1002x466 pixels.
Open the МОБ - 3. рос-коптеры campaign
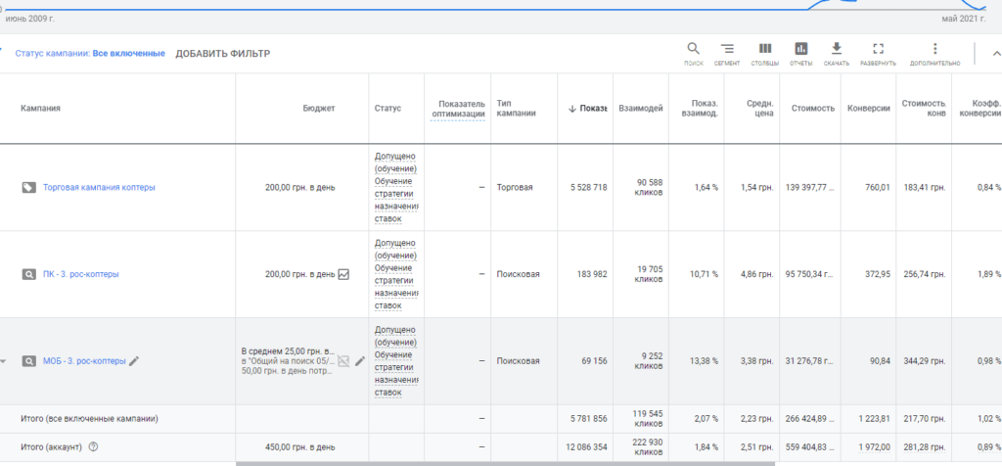pos(84,361)
